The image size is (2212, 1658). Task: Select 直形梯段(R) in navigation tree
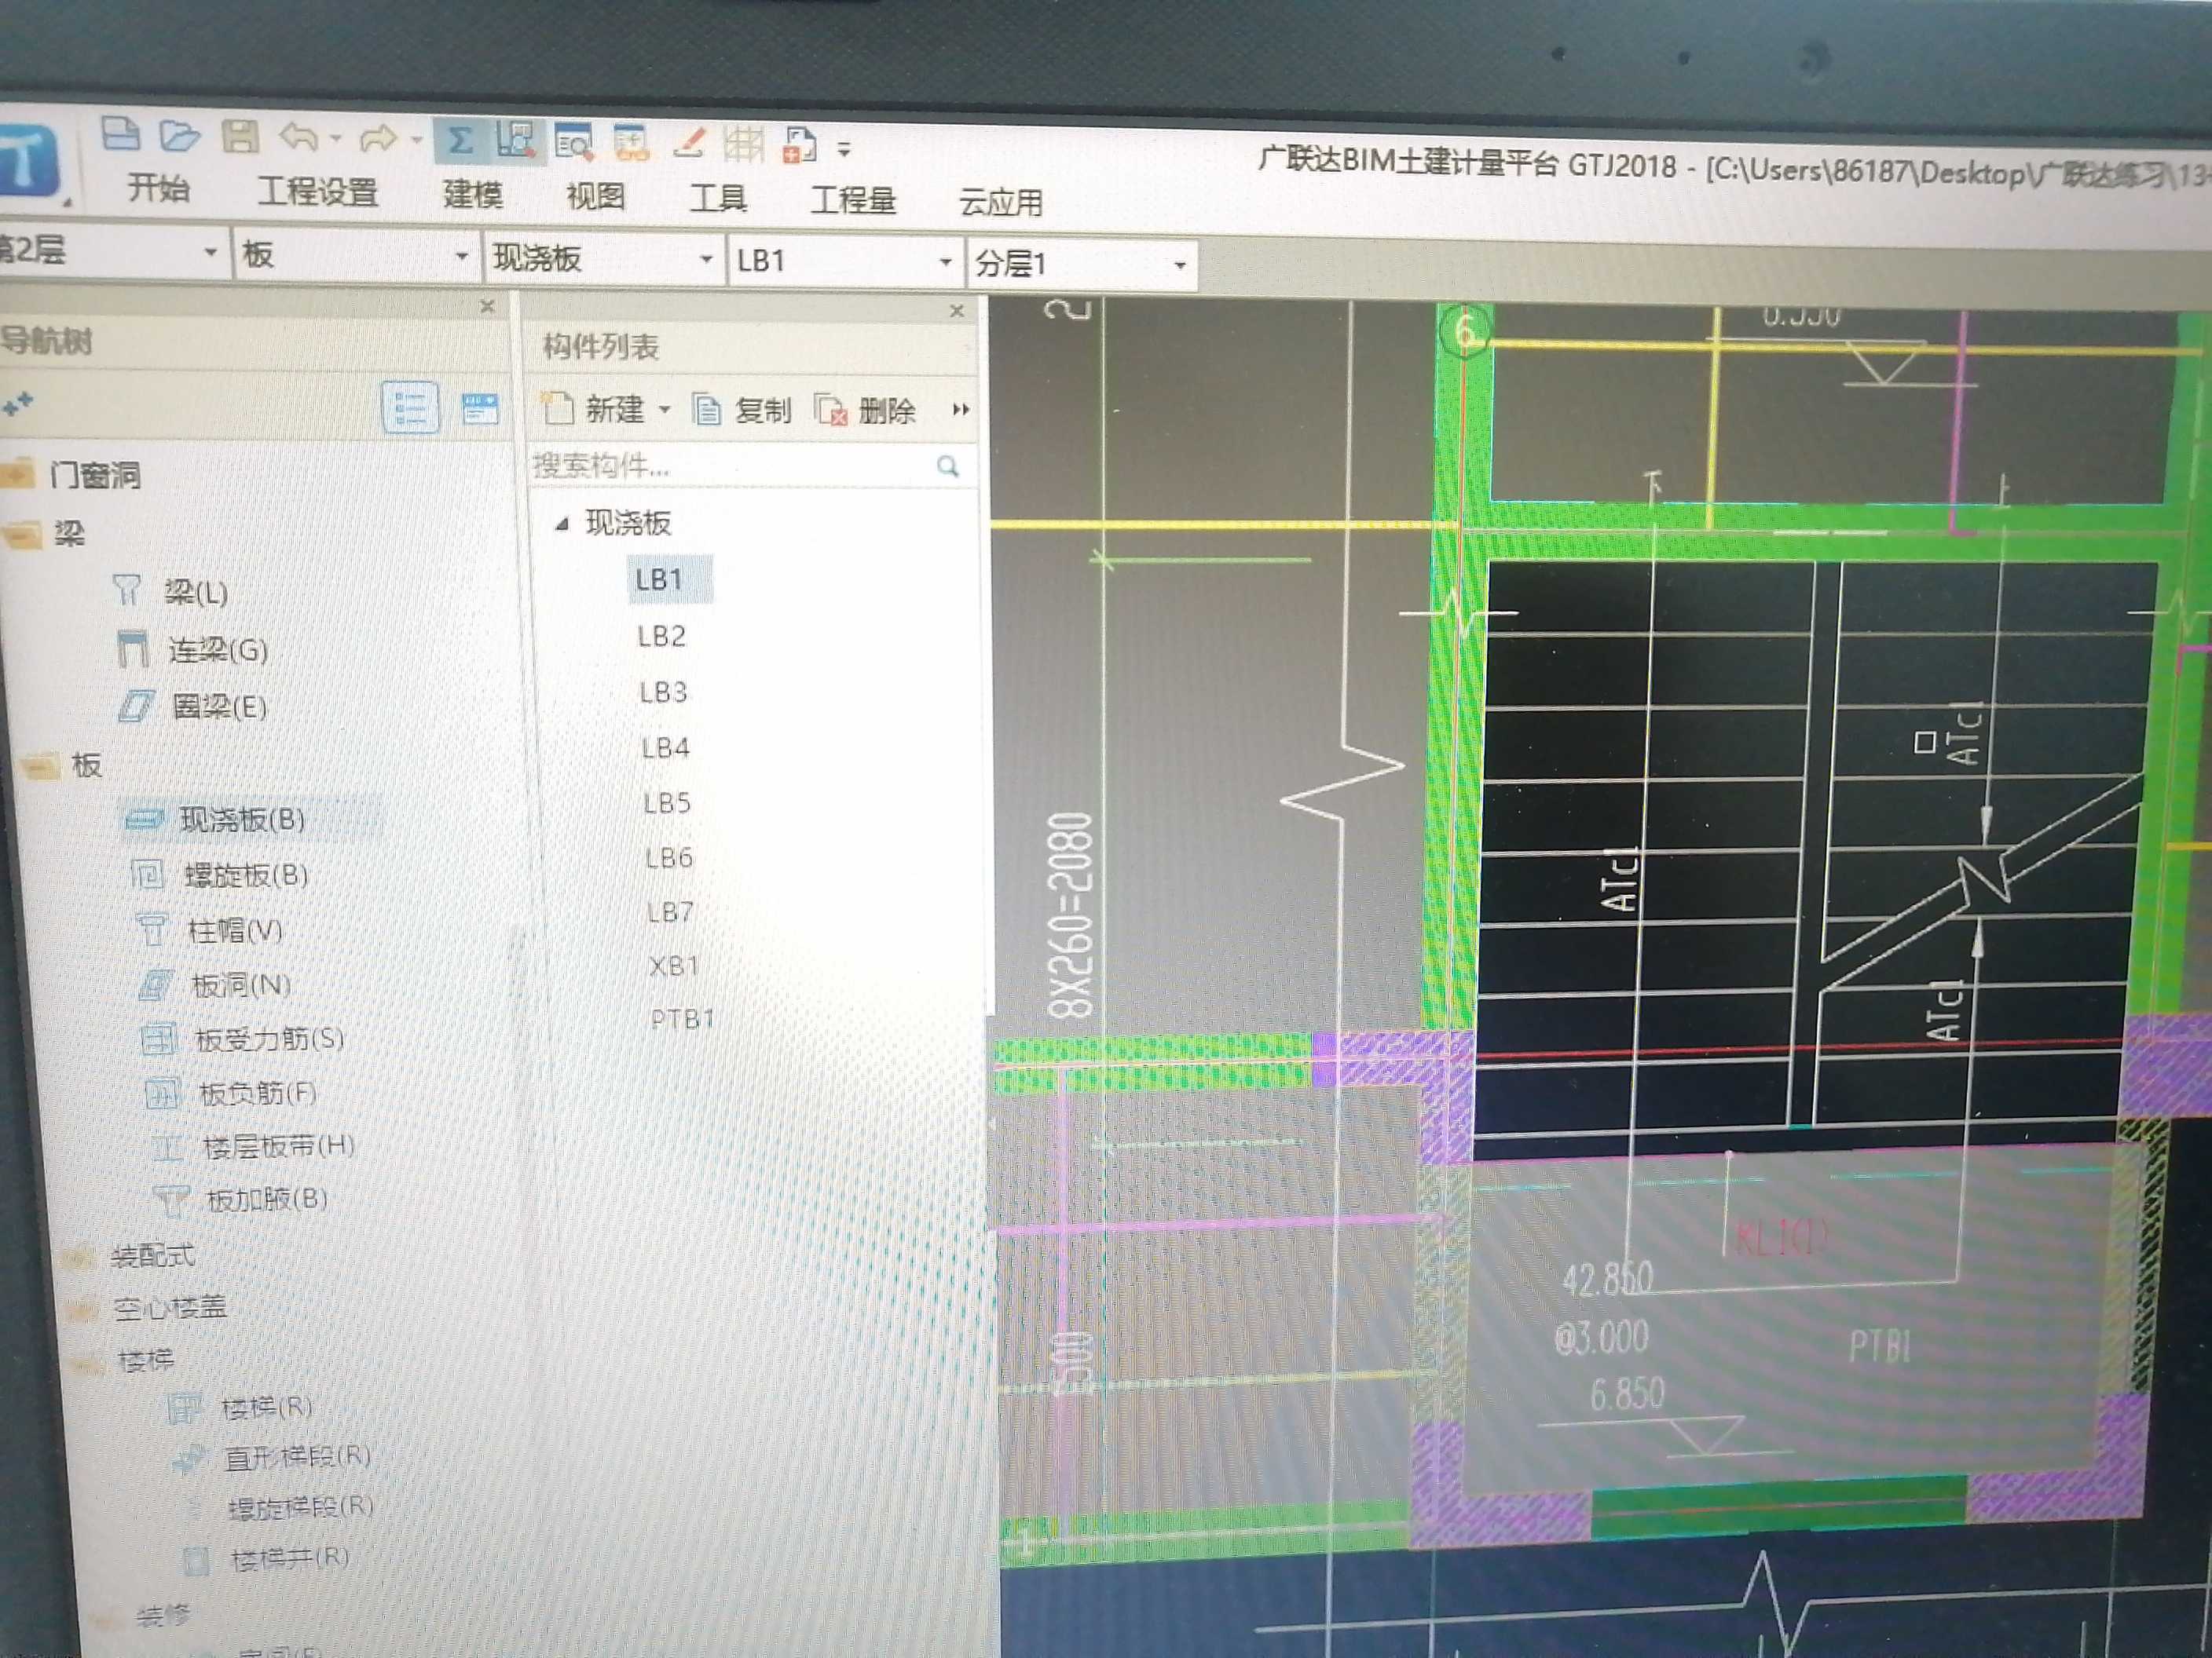[x=297, y=1457]
